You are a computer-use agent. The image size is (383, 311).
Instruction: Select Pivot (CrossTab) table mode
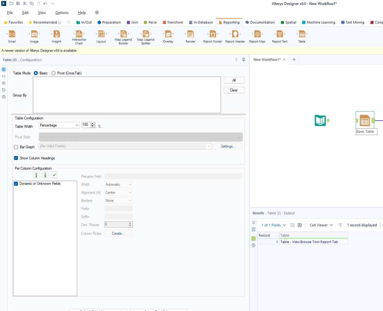tap(54, 73)
